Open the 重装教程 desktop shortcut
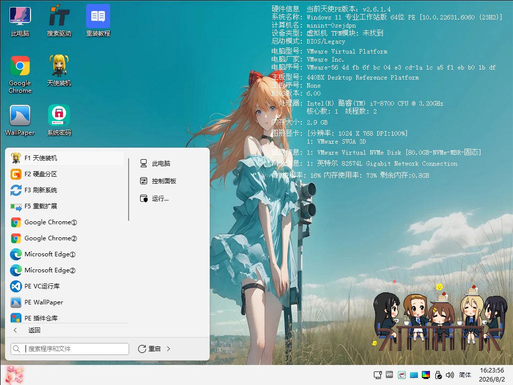 click(98, 21)
